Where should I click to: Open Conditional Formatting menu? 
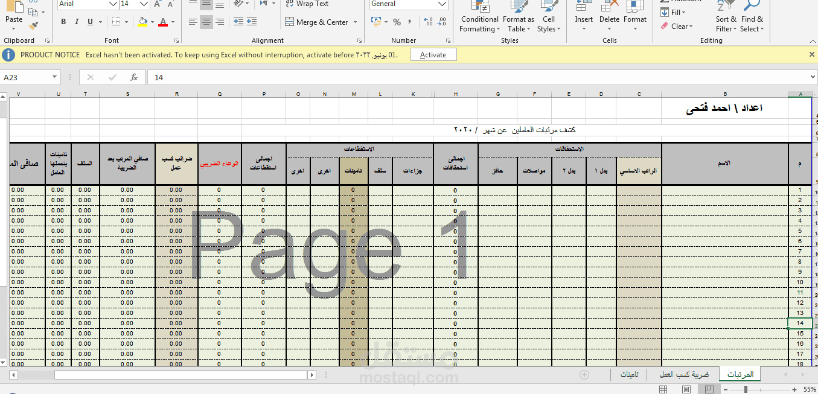480,17
